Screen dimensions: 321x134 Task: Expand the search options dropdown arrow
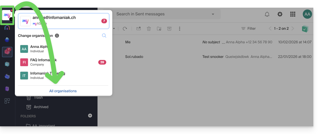click(213, 14)
